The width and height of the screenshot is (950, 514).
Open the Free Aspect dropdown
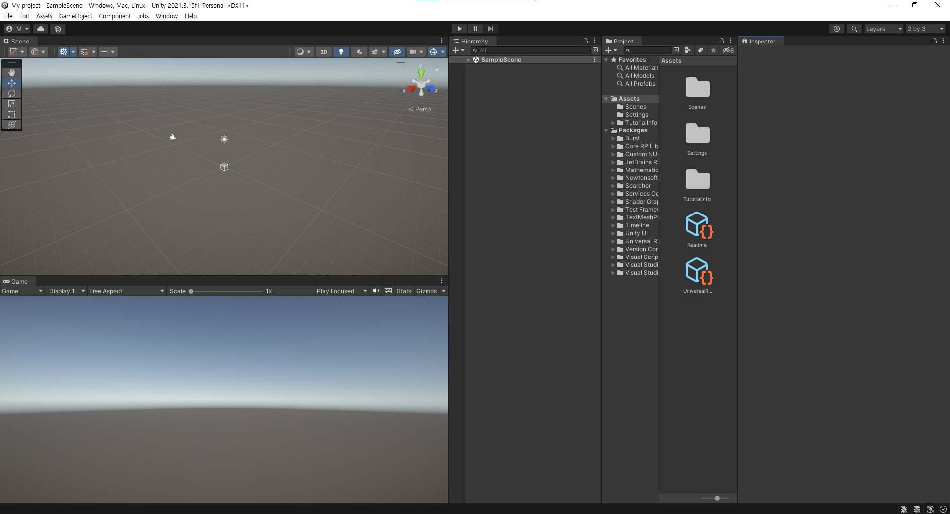pyautogui.click(x=126, y=291)
